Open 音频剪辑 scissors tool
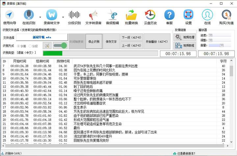This screenshot has width=237, height=156. click(x=112, y=17)
